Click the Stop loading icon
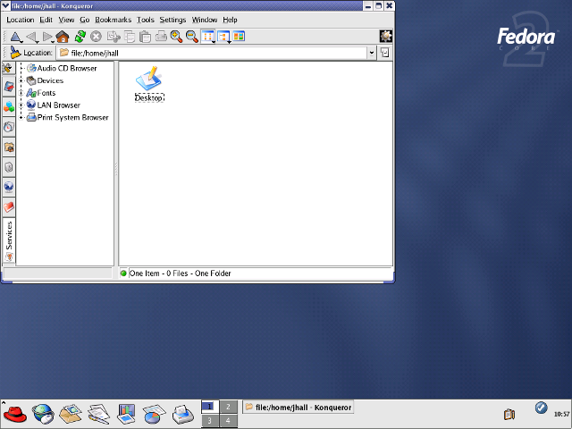 click(x=96, y=37)
